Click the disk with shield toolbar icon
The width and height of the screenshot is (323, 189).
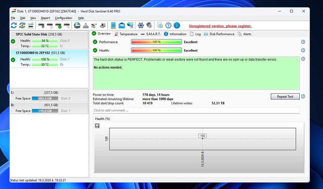tap(41, 26)
